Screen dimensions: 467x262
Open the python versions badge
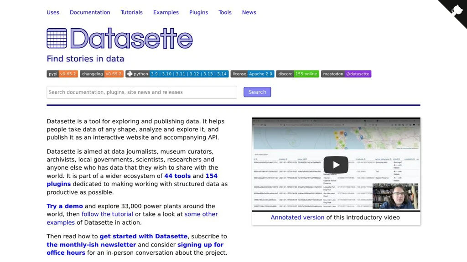[177, 74]
